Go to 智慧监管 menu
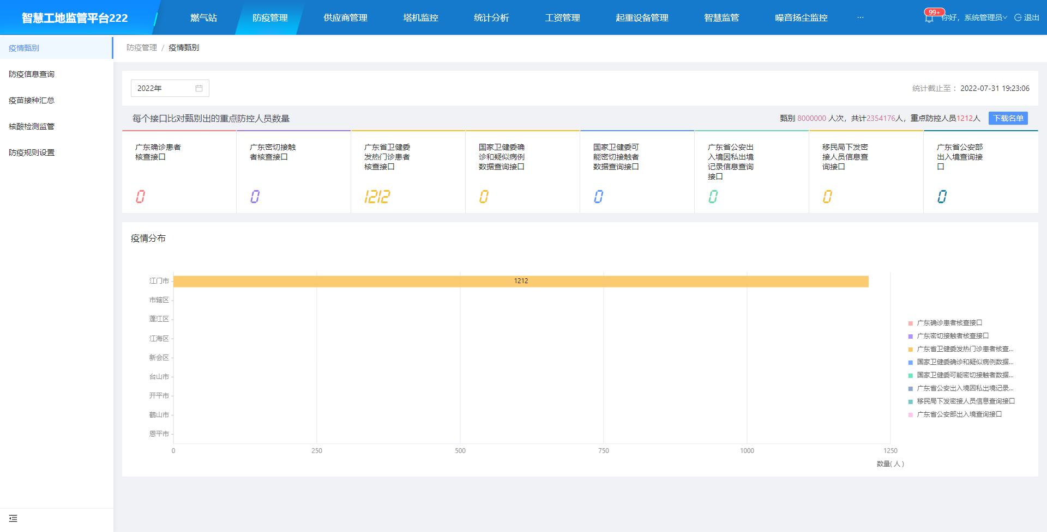The image size is (1047, 532). 721,17
